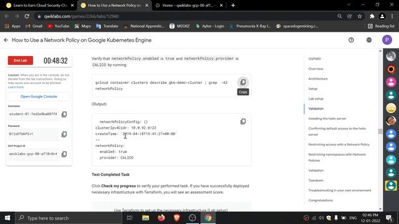This screenshot has width=399, height=224.
Task: Open the MEDOZ bookmark
Action: click(180, 26)
